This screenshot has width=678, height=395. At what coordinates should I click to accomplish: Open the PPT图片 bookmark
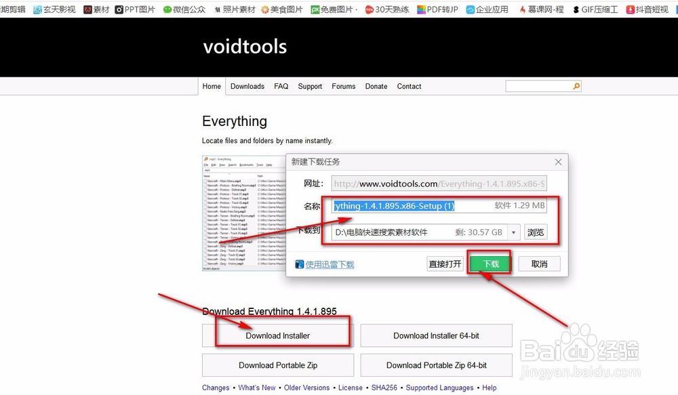135,9
